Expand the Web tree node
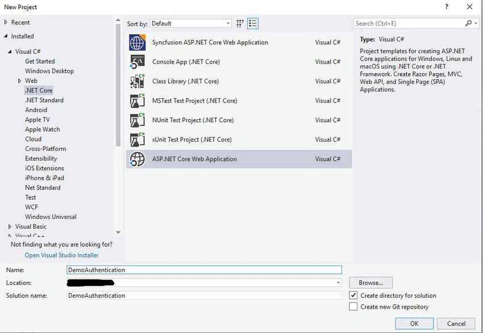 click(19, 81)
